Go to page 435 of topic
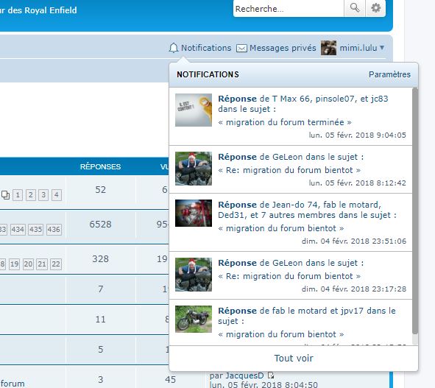This screenshot has height=388, width=435. (35, 230)
